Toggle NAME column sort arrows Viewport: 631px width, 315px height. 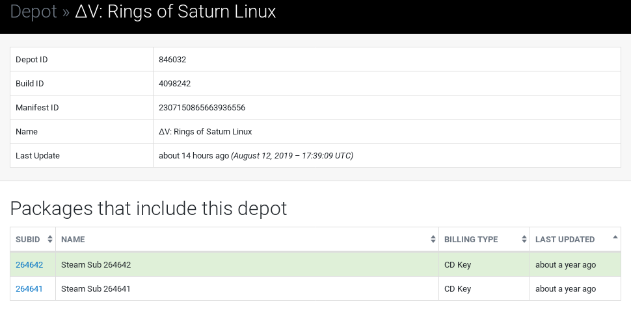point(433,239)
